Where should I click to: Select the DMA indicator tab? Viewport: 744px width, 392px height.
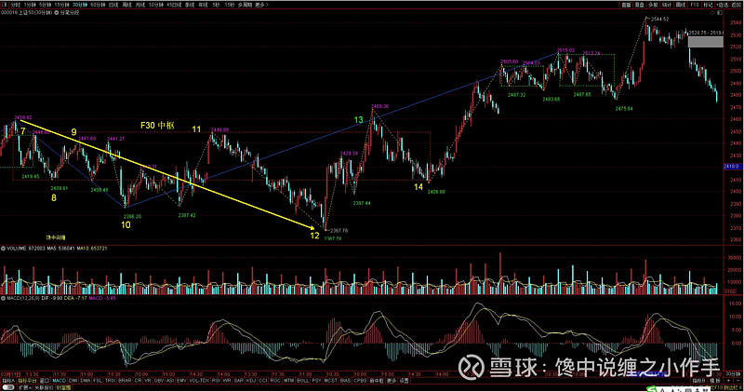coord(86,381)
